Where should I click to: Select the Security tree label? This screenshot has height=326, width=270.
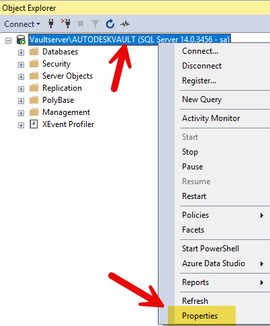[56, 64]
